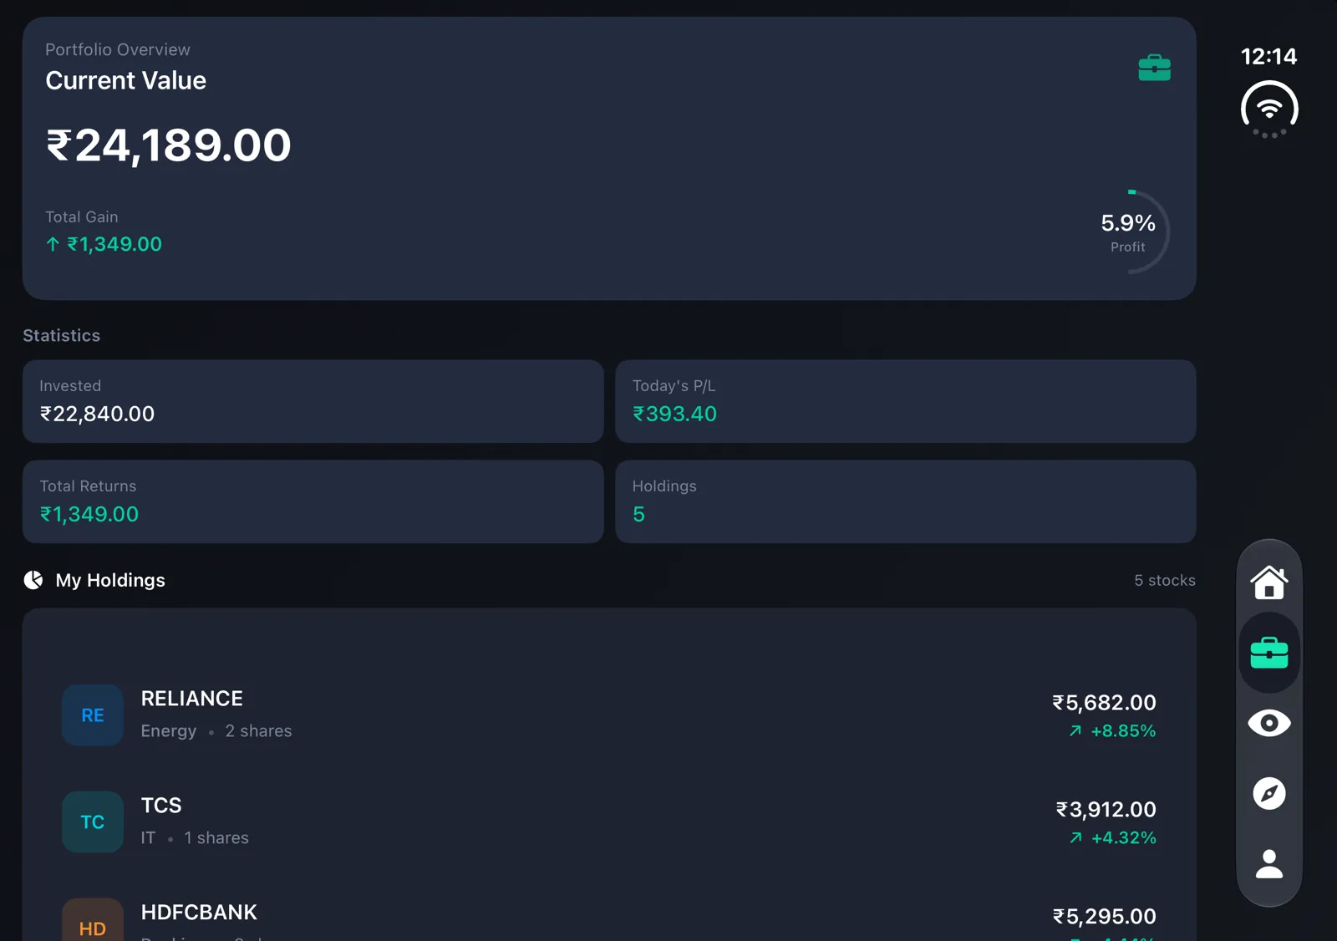Click the My Holdings pie chart icon
Viewport: 1337px width, 941px height.
coord(33,580)
